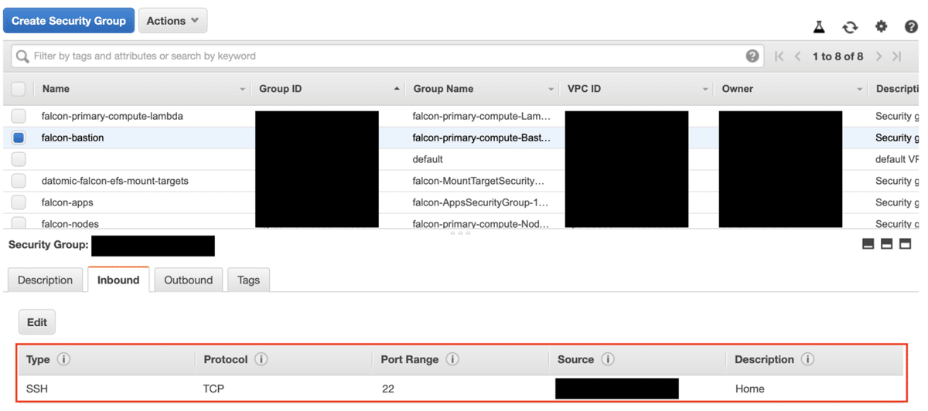Open the help question mark icon
This screenshot has width=928, height=411.
[911, 26]
